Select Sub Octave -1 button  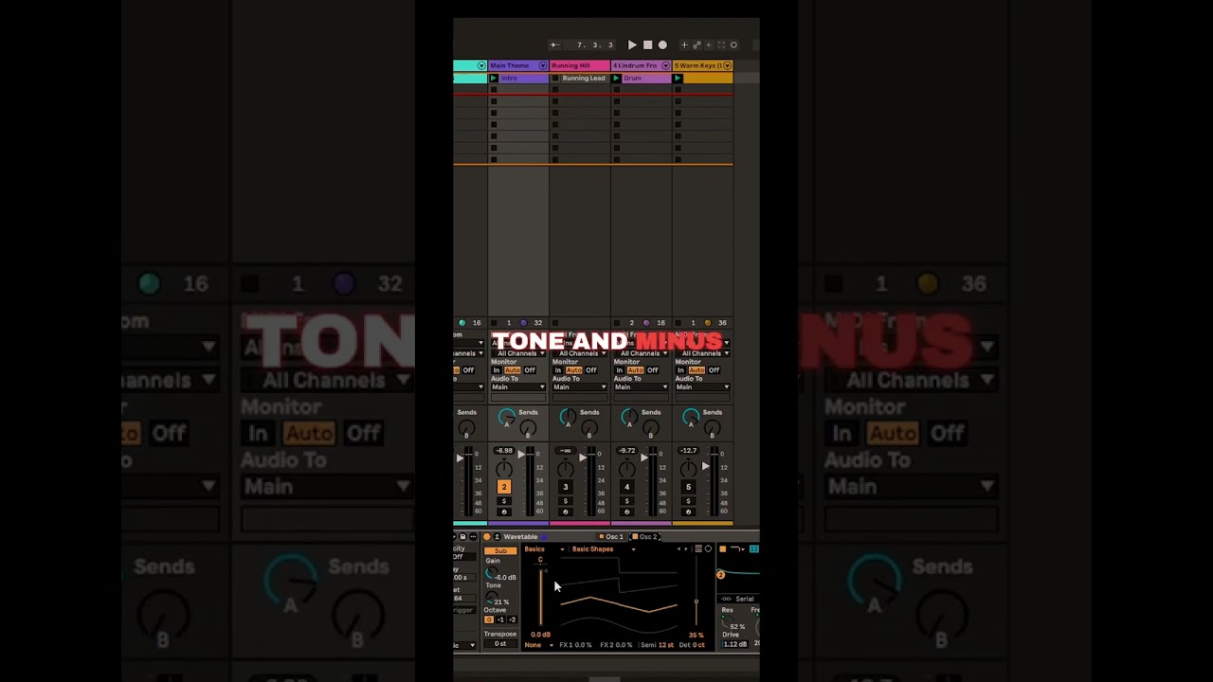coord(500,619)
